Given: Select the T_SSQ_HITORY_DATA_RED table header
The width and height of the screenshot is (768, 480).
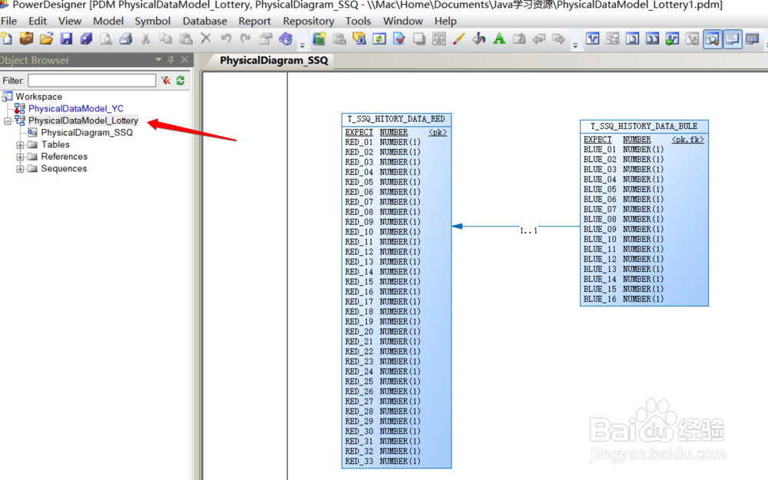Looking at the screenshot, I should pyautogui.click(x=396, y=120).
